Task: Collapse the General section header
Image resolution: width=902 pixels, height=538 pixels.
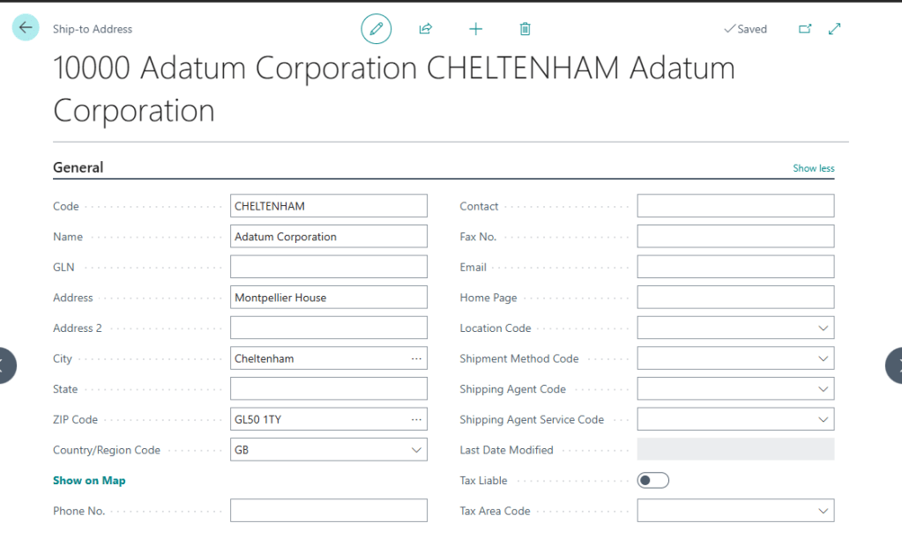Action: 78,167
